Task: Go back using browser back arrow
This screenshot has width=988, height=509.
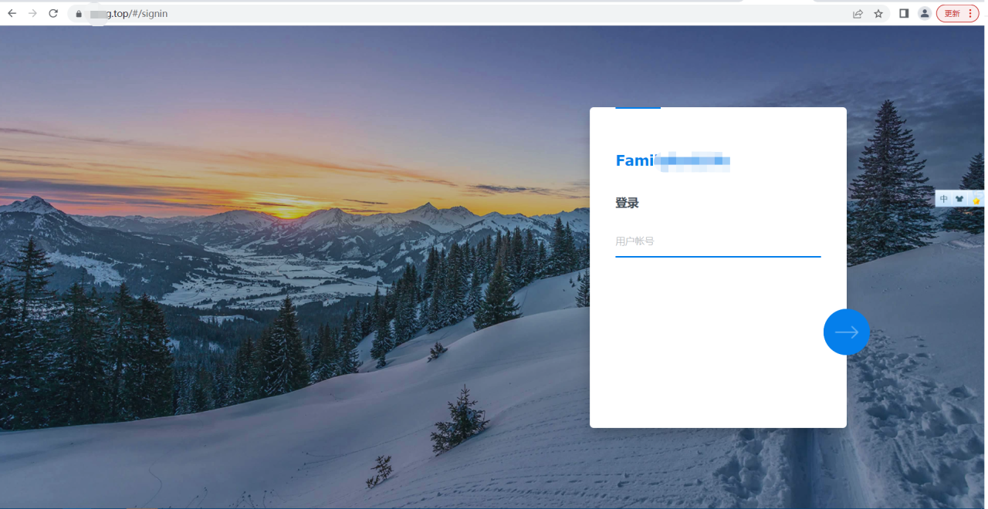Action: (x=12, y=14)
